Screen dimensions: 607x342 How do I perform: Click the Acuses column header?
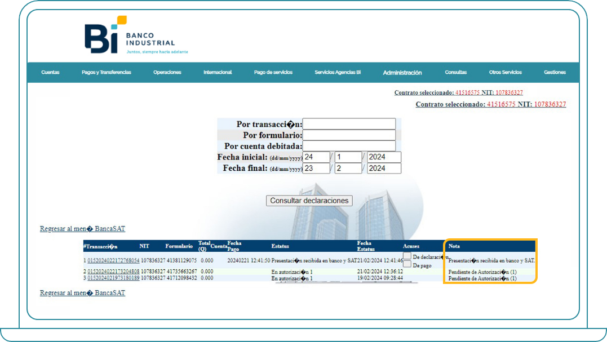click(411, 246)
